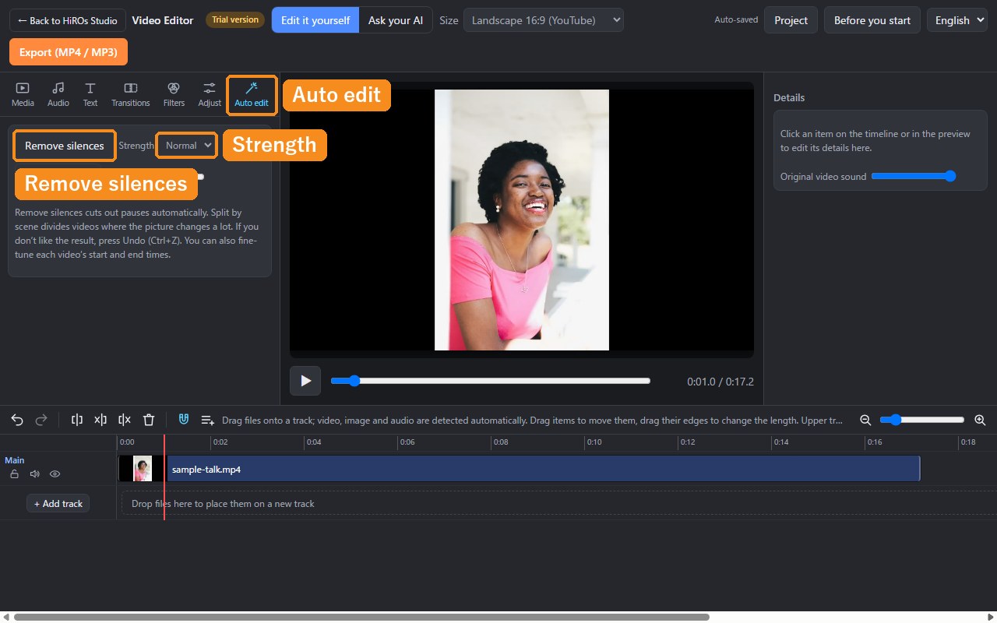
Task: Select the sample-talk.mp4 clip on timeline
Action: 520,469
